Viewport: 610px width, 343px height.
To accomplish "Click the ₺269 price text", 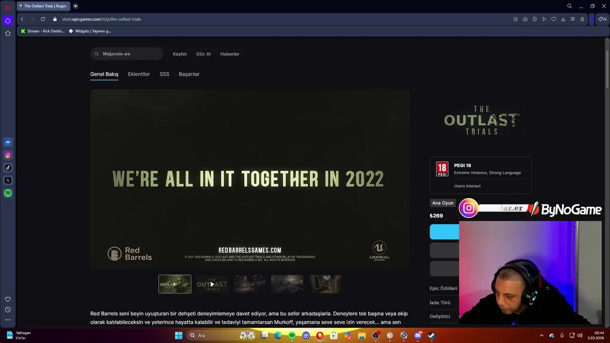I will coord(437,216).
